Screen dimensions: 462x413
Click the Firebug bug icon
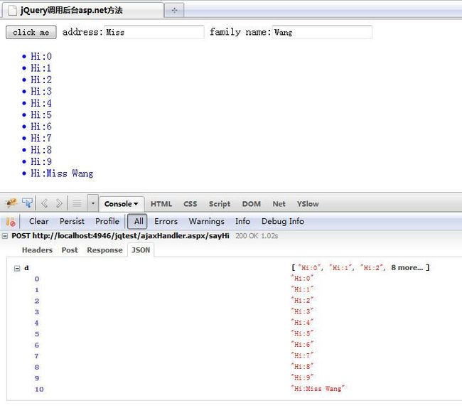[x=11, y=203]
